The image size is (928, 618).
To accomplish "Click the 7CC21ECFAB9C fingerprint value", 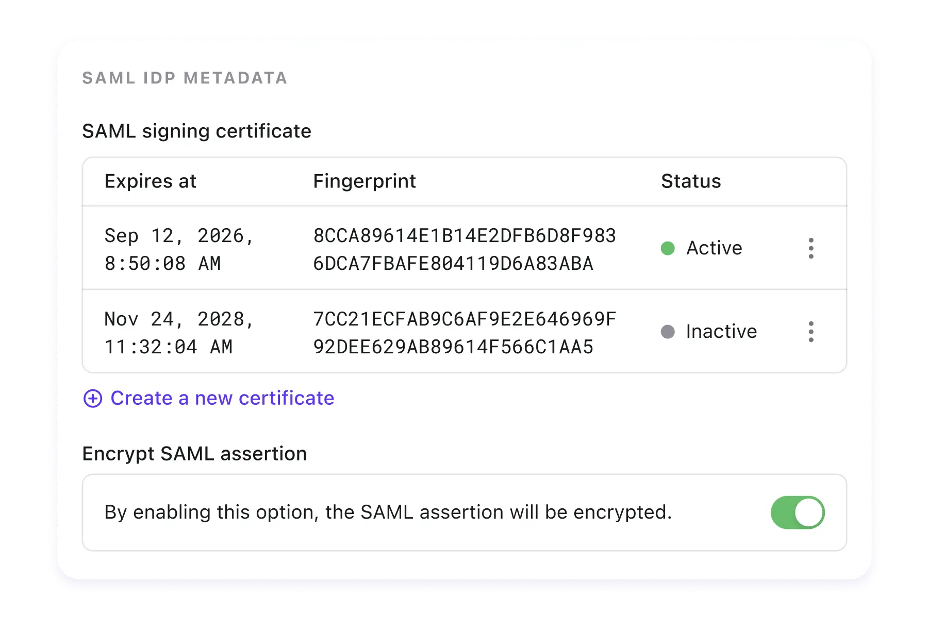I will [465, 333].
